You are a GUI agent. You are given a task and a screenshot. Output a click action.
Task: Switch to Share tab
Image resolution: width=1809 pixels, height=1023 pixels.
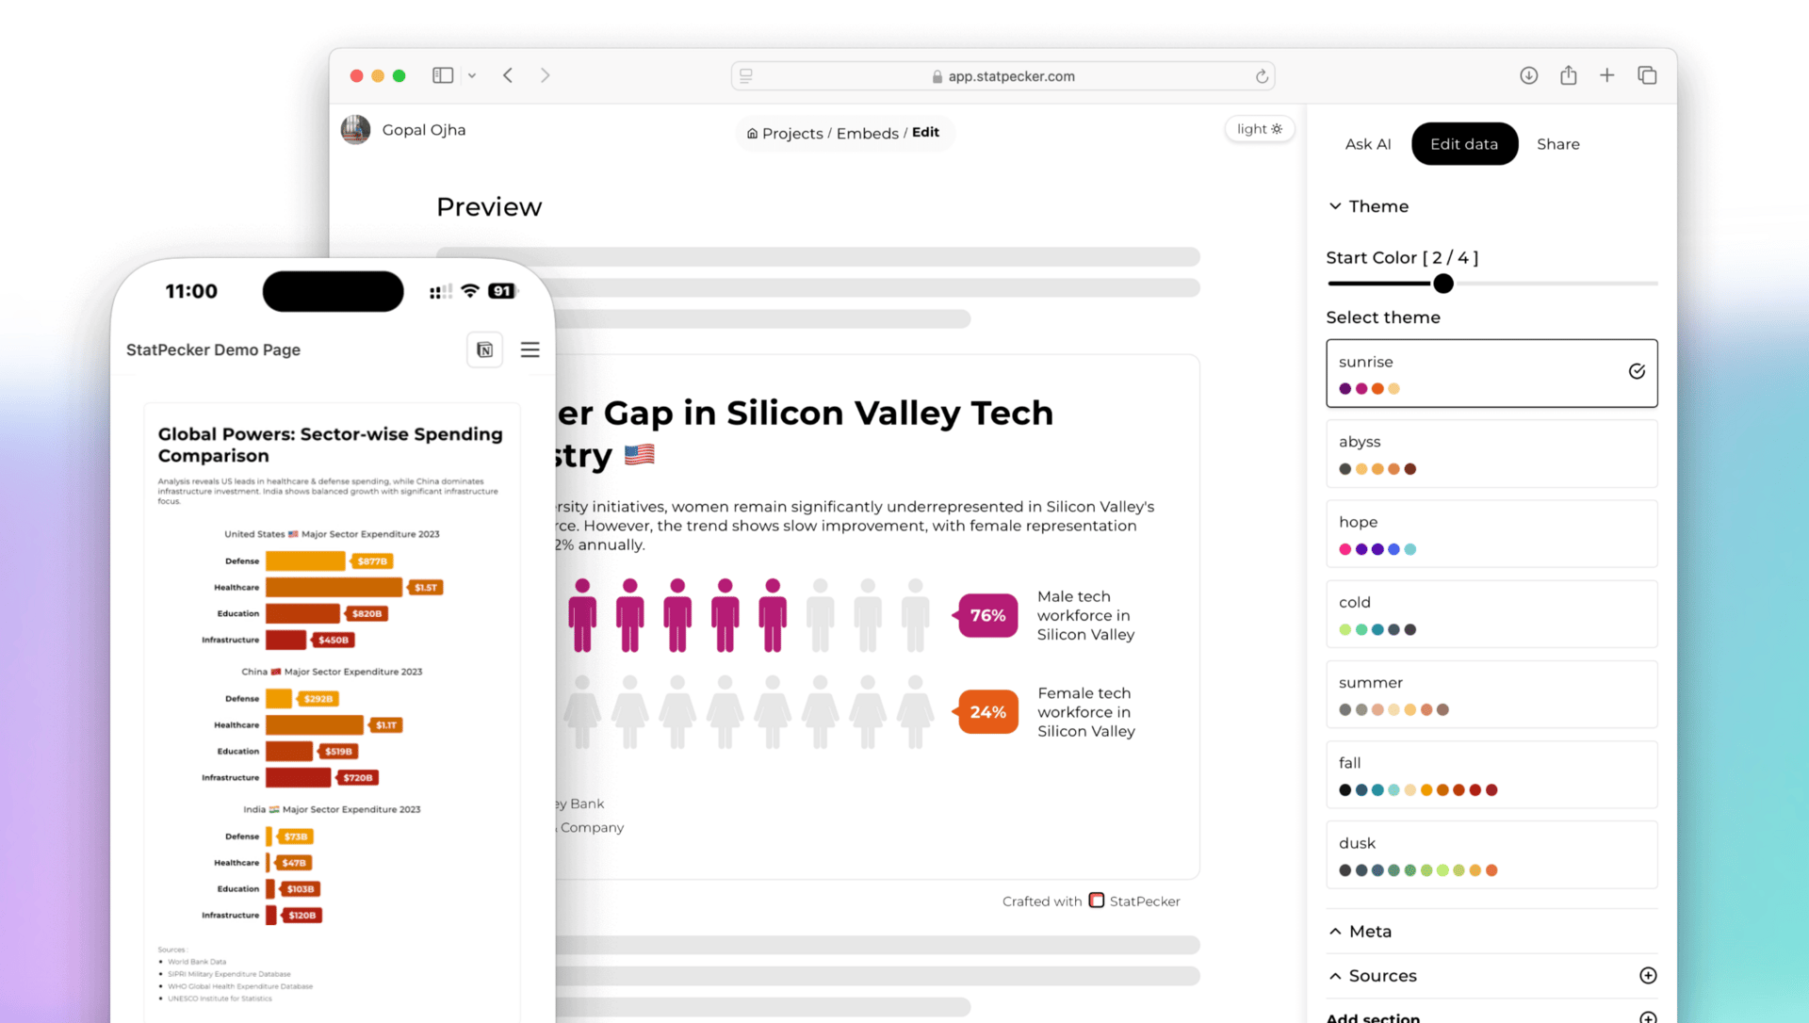pos(1558,144)
